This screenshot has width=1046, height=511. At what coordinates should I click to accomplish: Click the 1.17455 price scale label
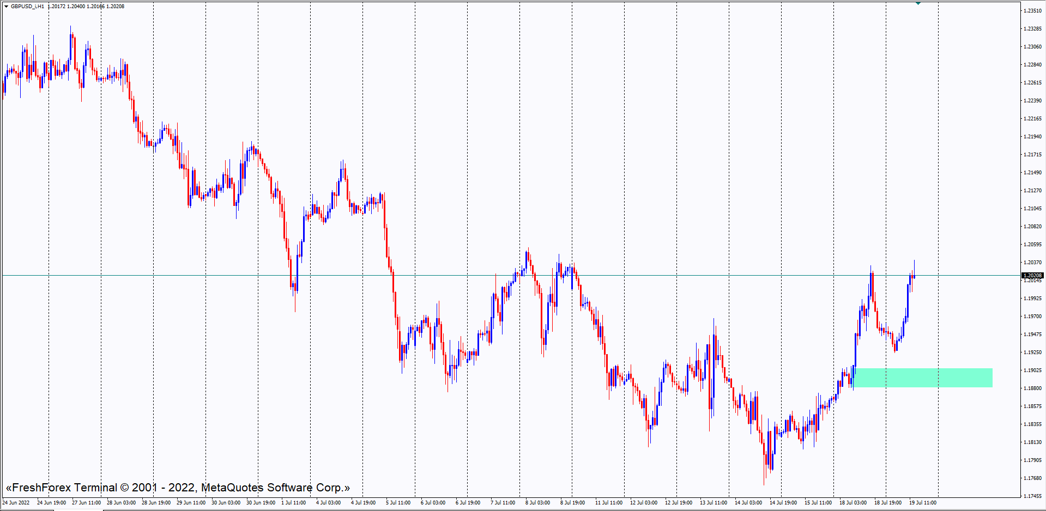click(1032, 496)
